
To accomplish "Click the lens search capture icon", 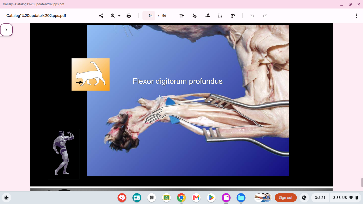I will pos(233,16).
